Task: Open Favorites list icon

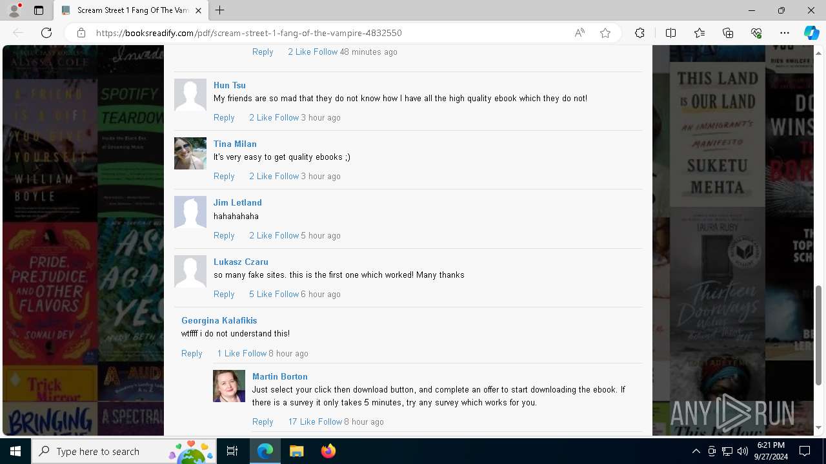Action: tap(700, 33)
